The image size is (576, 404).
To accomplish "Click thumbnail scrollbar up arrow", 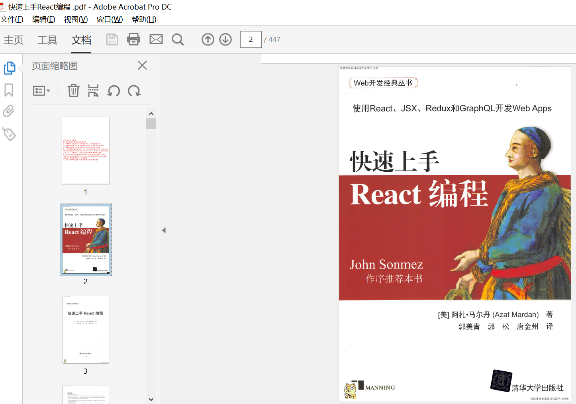I will point(151,114).
